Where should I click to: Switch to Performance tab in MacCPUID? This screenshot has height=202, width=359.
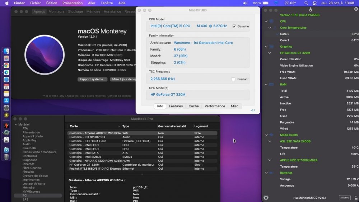[215, 106]
